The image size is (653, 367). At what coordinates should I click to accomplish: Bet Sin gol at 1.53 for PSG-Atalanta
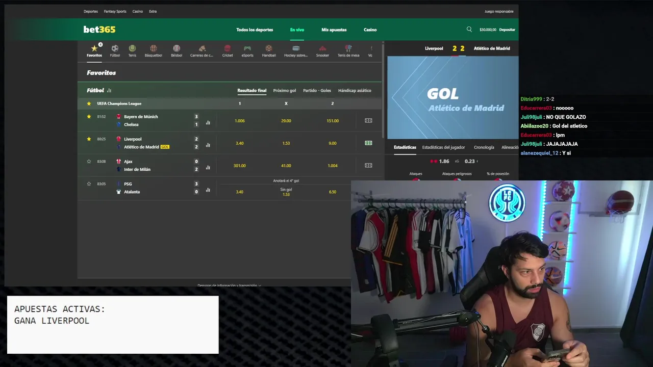point(286,192)
